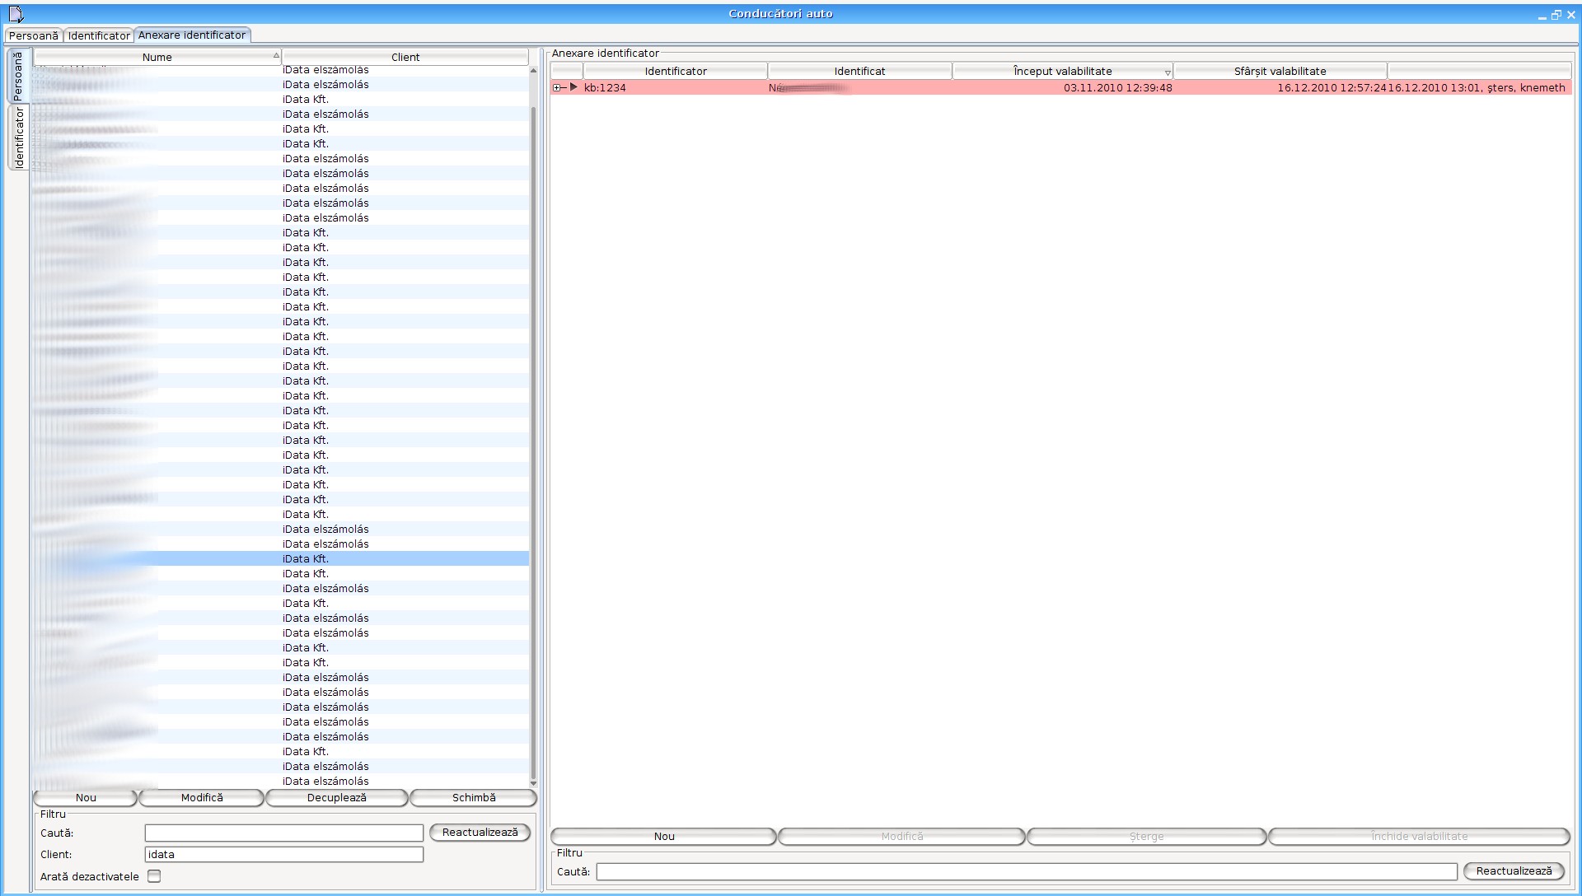Click Nou button under Anexare identificator
Viewport: 1582px width, 896px height.
click(x=663, y=837)
